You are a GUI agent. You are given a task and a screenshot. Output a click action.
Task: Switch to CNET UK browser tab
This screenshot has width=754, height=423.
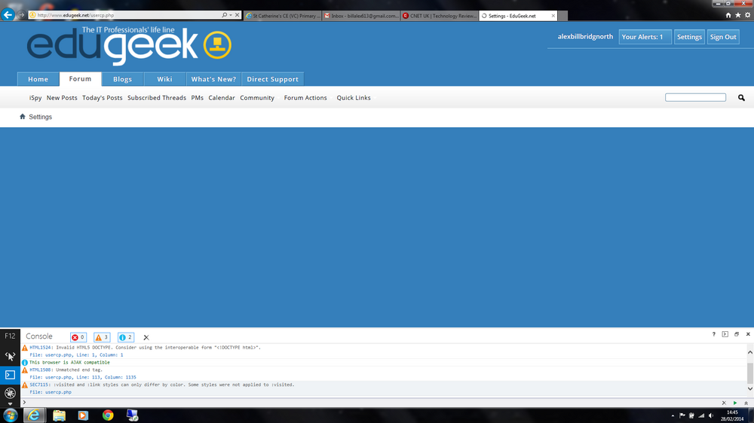coord(440,16)
